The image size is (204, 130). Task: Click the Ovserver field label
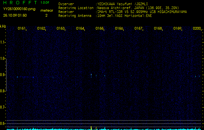click(66, 4)
